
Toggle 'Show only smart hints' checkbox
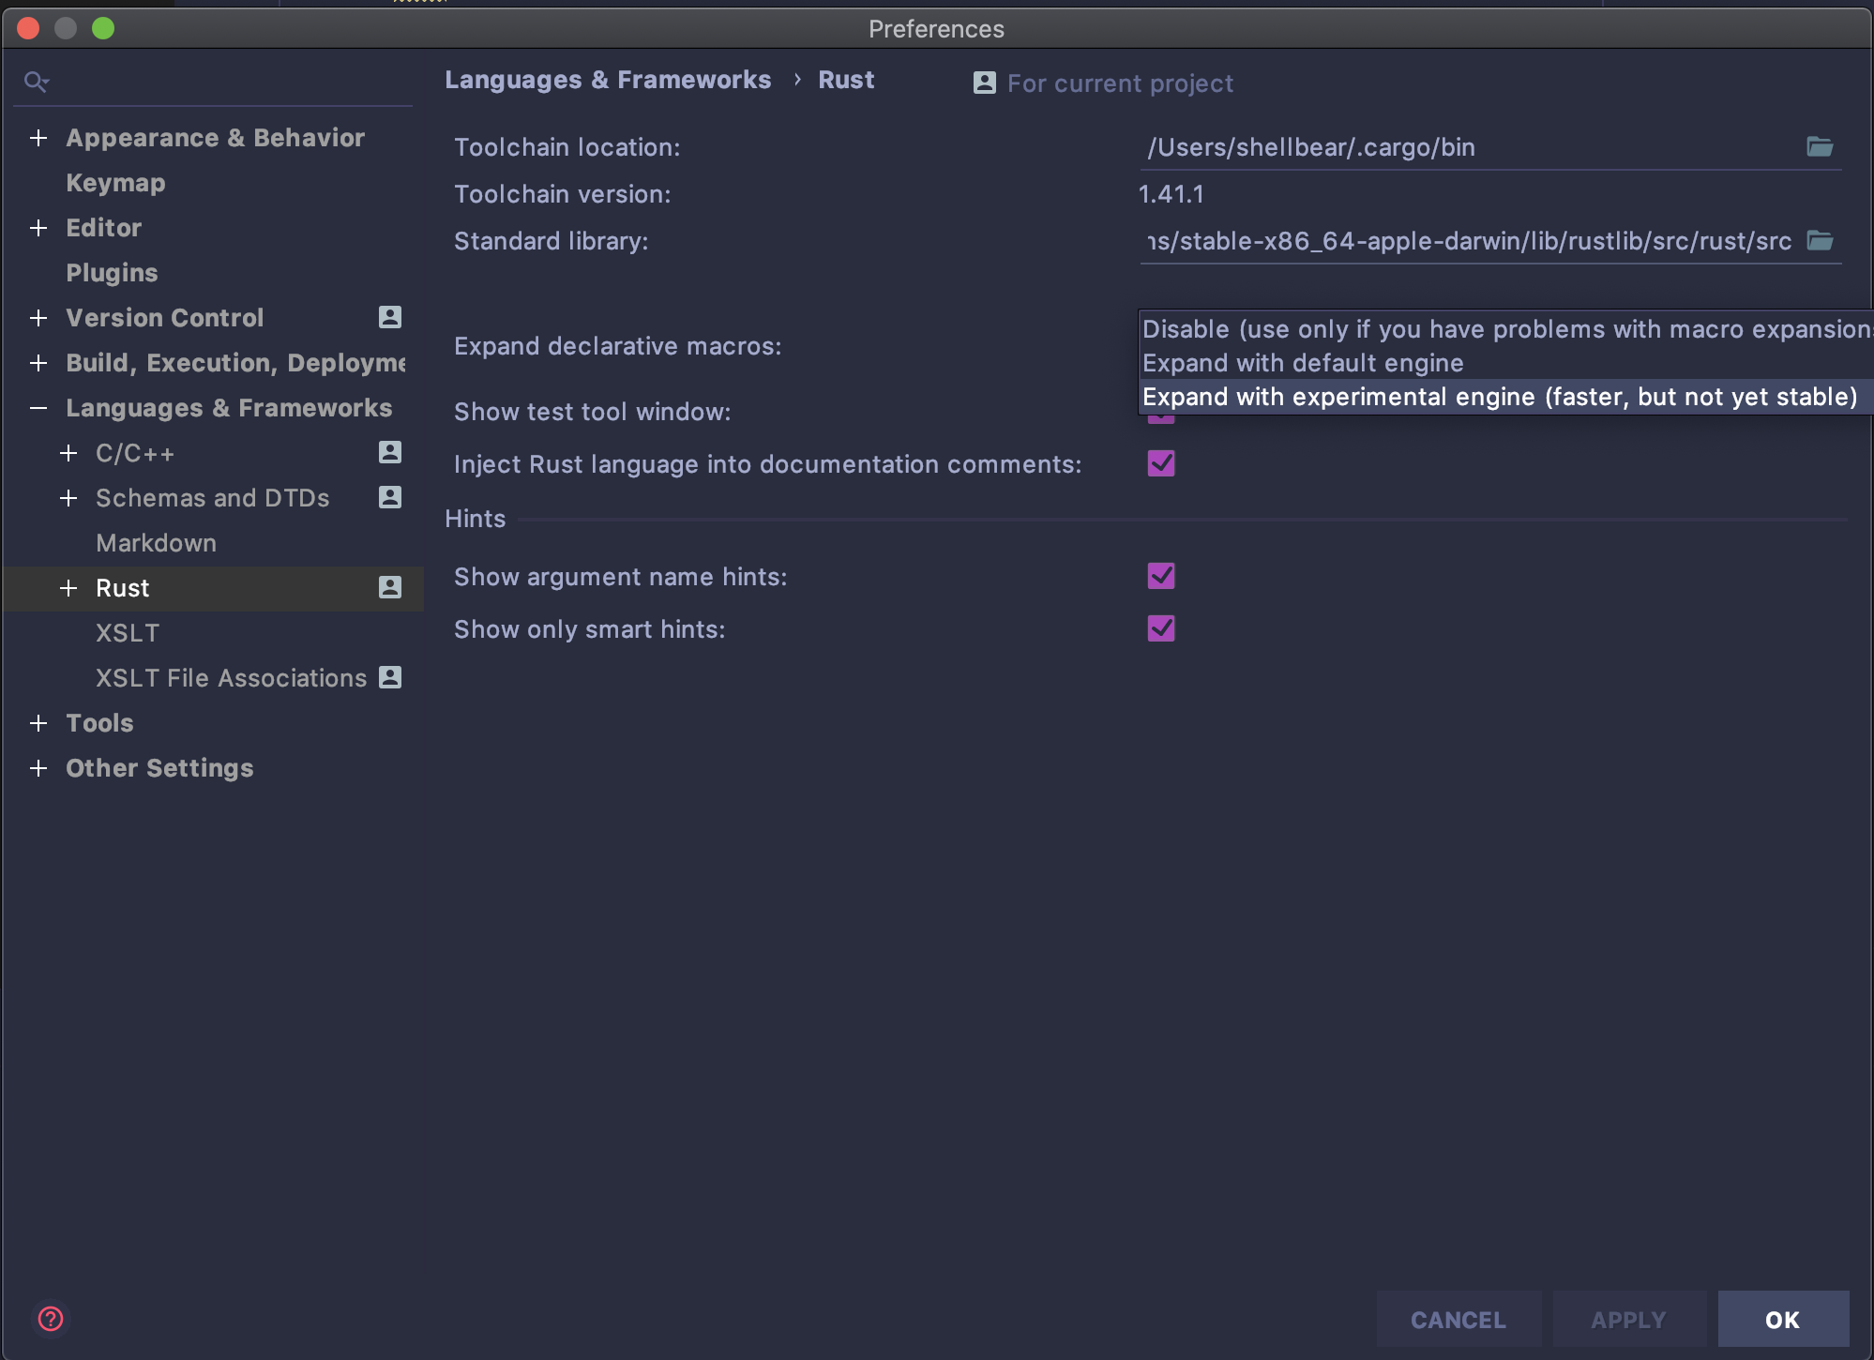pos(1160,628)
